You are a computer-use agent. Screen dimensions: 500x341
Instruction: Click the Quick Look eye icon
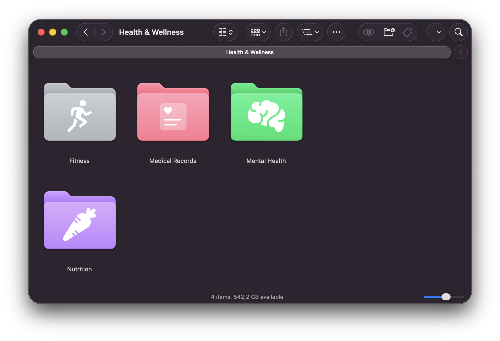tap(368, 32)
